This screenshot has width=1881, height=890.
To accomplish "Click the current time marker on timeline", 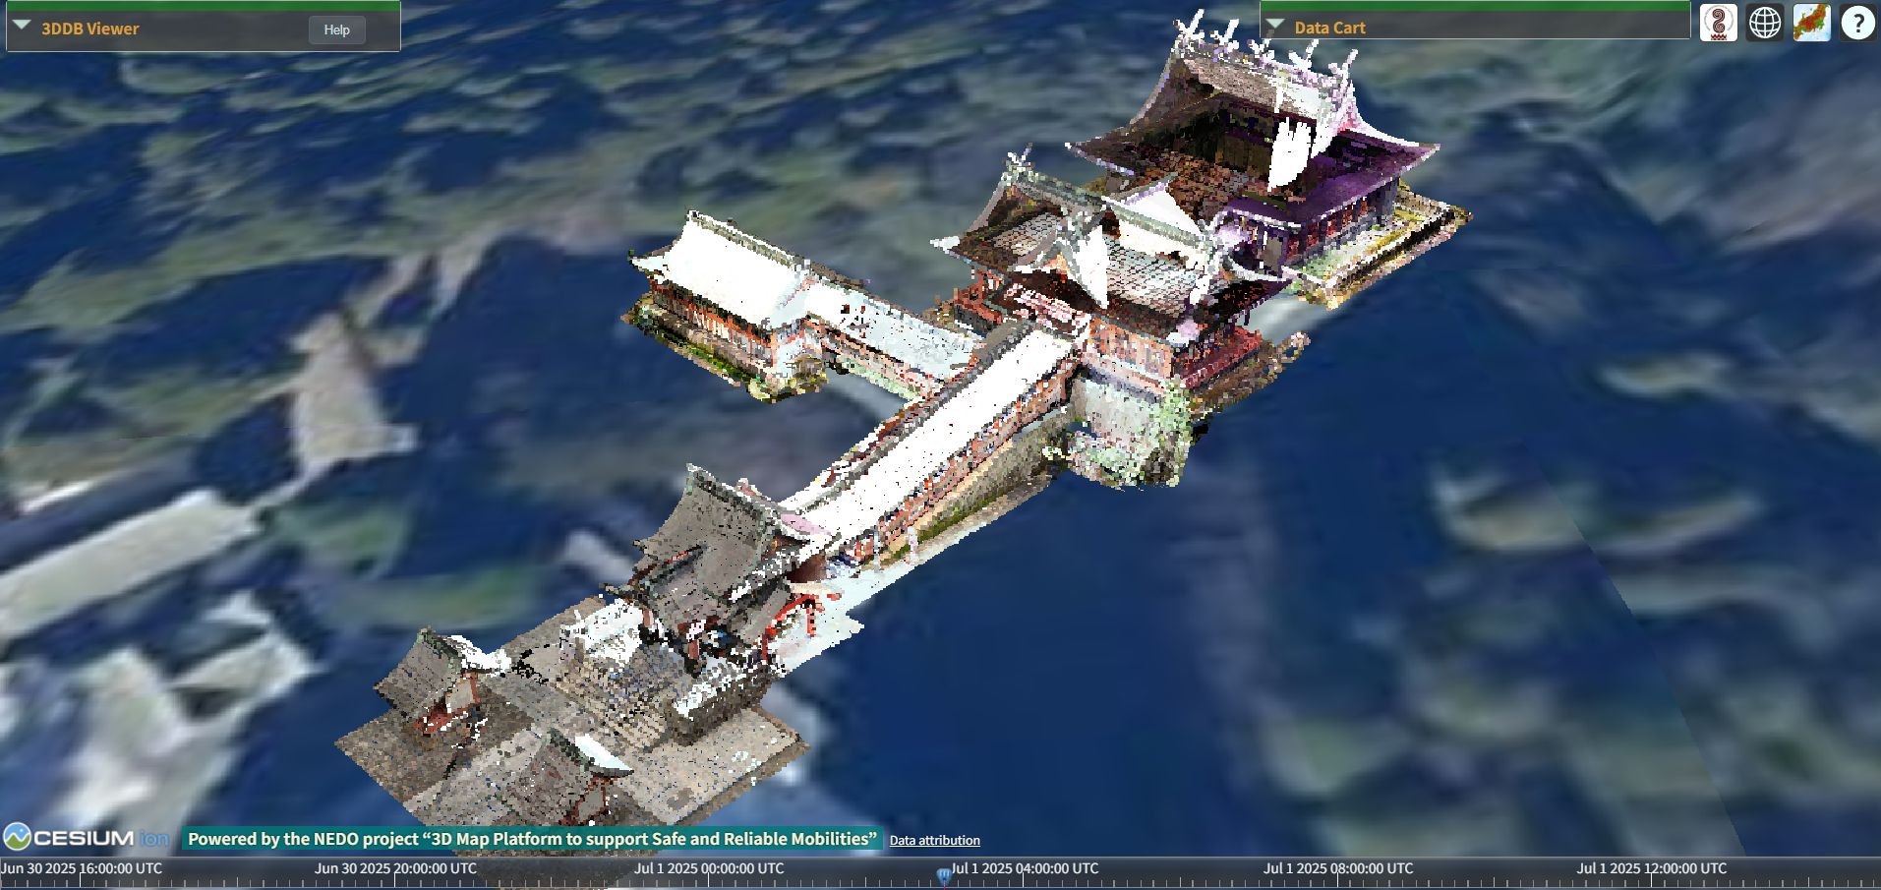I will 944,874.
